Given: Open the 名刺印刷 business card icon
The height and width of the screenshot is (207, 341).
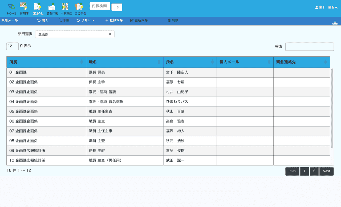Looking at the screenshot, I should [52, 6].
